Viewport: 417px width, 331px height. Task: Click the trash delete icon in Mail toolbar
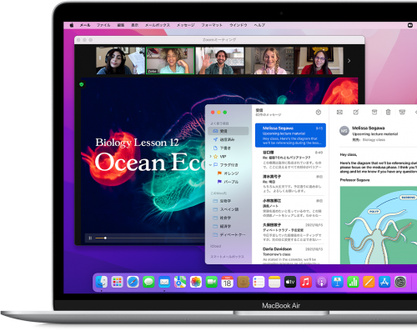click(388, 112)
